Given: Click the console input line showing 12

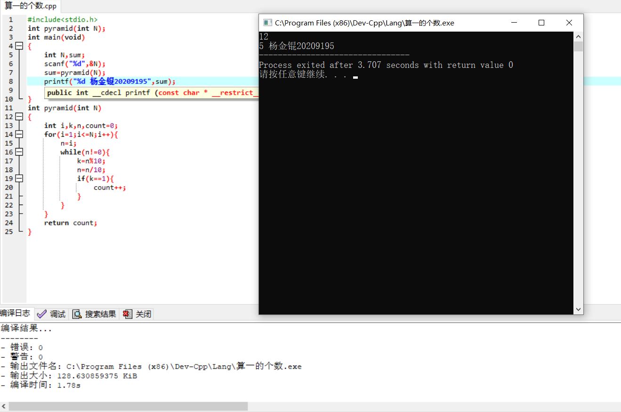Looking at the screenshot, I should click(264, 36).
